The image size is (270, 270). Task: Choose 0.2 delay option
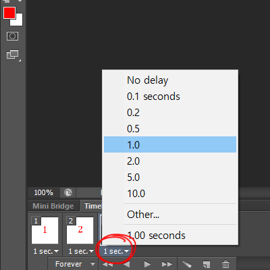(170, 113)
